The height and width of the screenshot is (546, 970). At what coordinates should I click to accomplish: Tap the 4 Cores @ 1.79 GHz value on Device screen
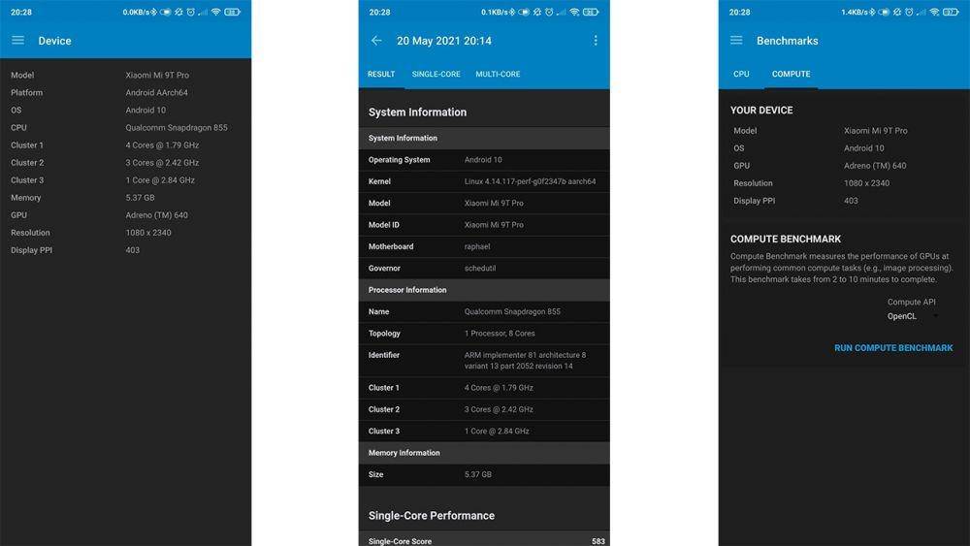pyautogui.click(x=162, y=145)
